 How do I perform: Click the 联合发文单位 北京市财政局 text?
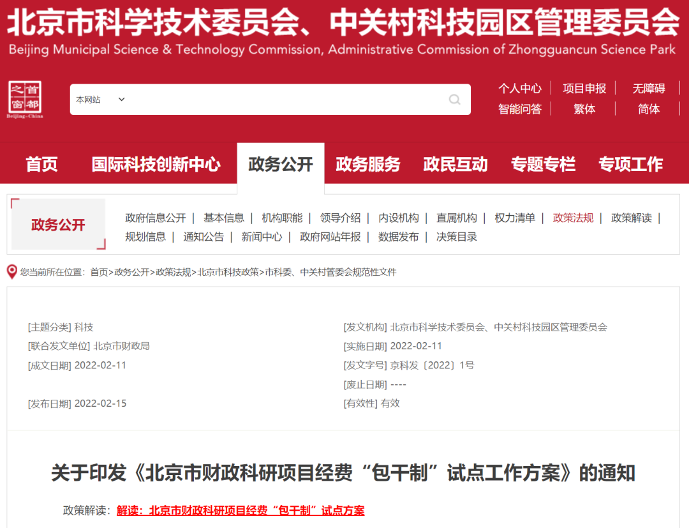click(89, 346)
